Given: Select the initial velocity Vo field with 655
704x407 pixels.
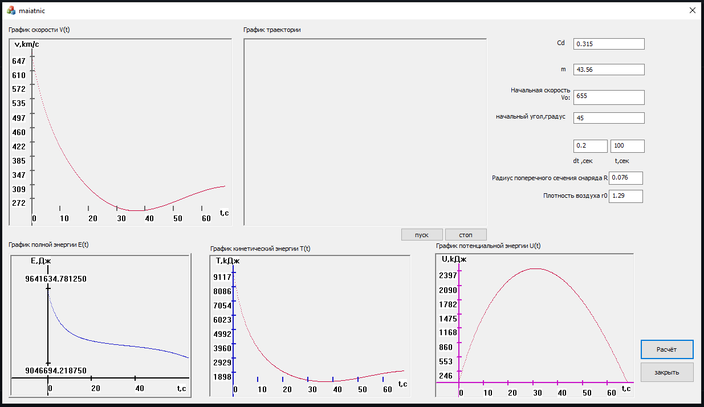Looking at the screenshot, I should pyautogui.click(x=608, y=97).
